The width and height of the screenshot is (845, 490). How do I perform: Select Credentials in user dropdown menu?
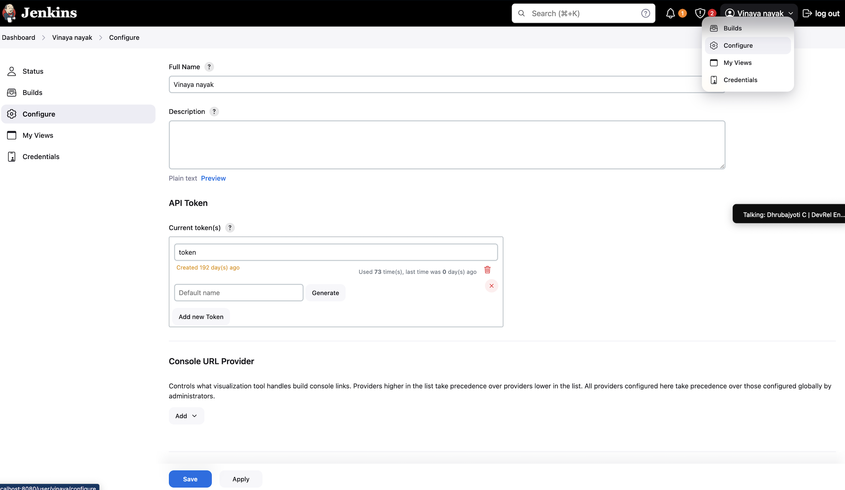click(x=740, y=80)
